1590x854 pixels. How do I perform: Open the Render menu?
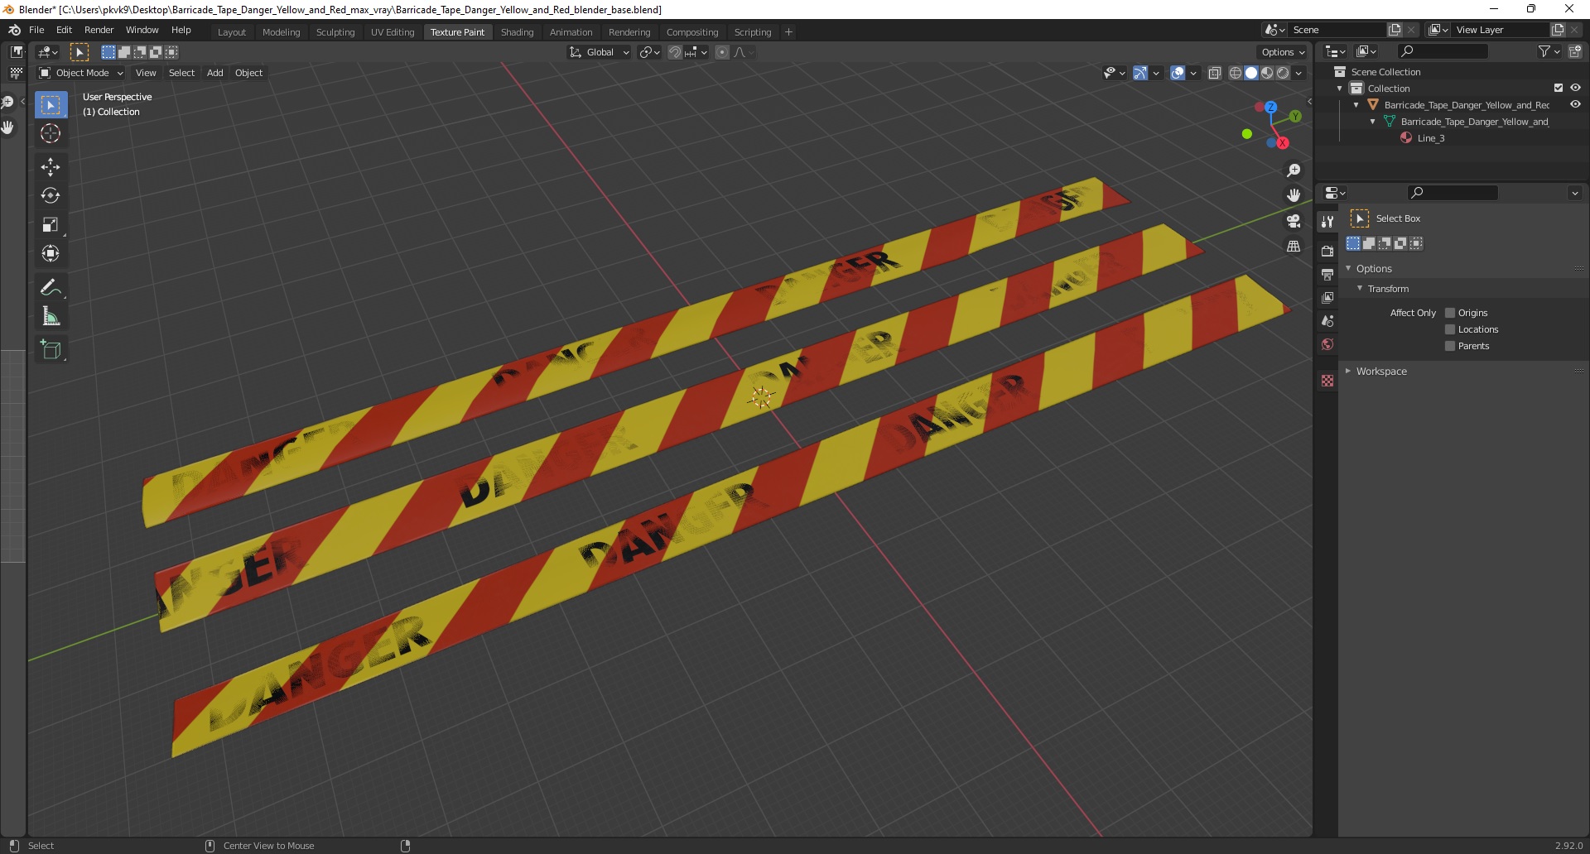pos(99,30)
